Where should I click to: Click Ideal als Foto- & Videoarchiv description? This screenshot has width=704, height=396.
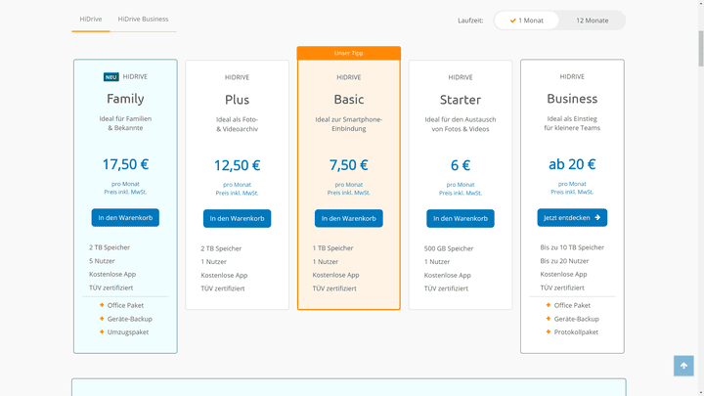[237, 124]
